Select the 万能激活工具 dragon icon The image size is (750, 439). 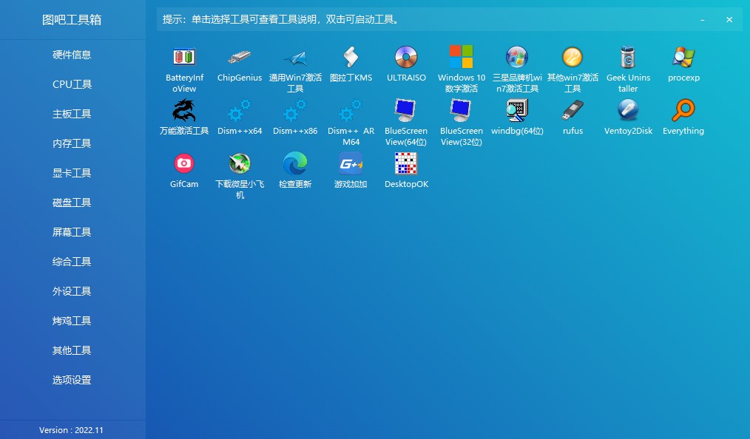pos(184,111)
